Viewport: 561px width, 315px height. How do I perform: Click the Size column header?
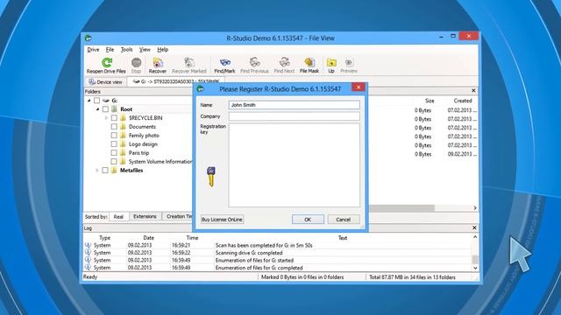430,101
